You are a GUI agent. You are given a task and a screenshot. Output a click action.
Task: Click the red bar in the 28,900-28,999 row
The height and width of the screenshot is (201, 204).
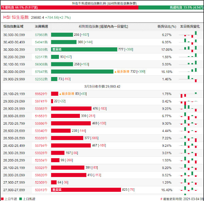tap(71, 108)
